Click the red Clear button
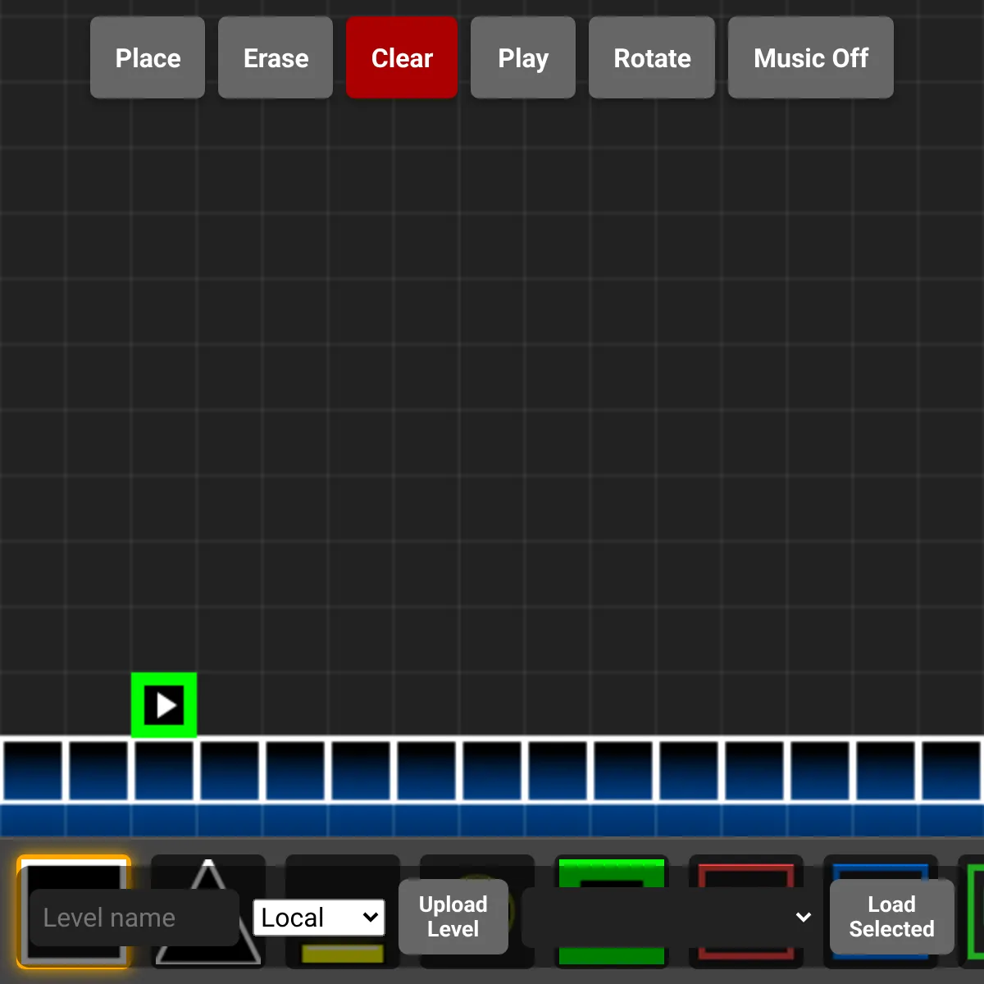 [x=402, y=57]
